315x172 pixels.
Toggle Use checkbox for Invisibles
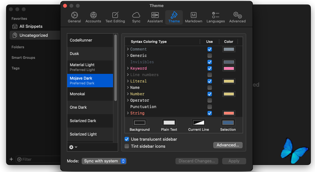tap(210, 62)
